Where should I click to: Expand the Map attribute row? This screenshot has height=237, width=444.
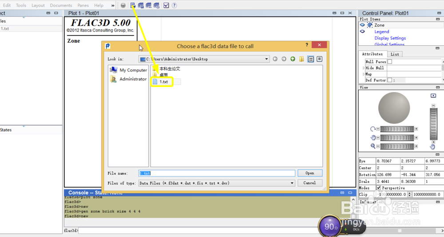pos(364,74)
